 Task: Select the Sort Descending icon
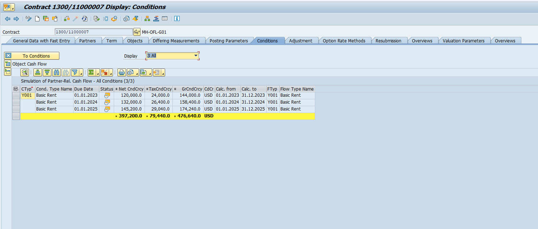pos(47,72)
